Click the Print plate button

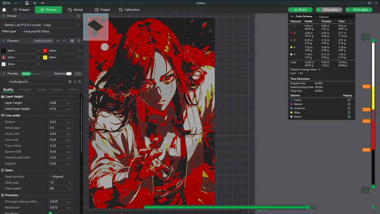click(361, 10)
